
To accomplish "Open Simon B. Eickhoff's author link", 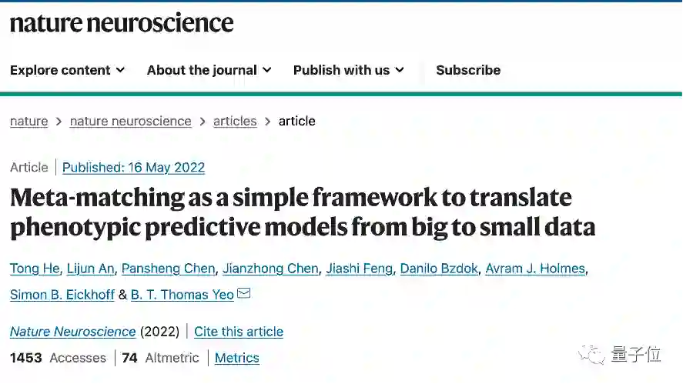I will tap(62, 295).
